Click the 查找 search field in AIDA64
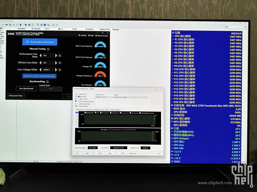The image size is (257, 192). pos(234,27)
